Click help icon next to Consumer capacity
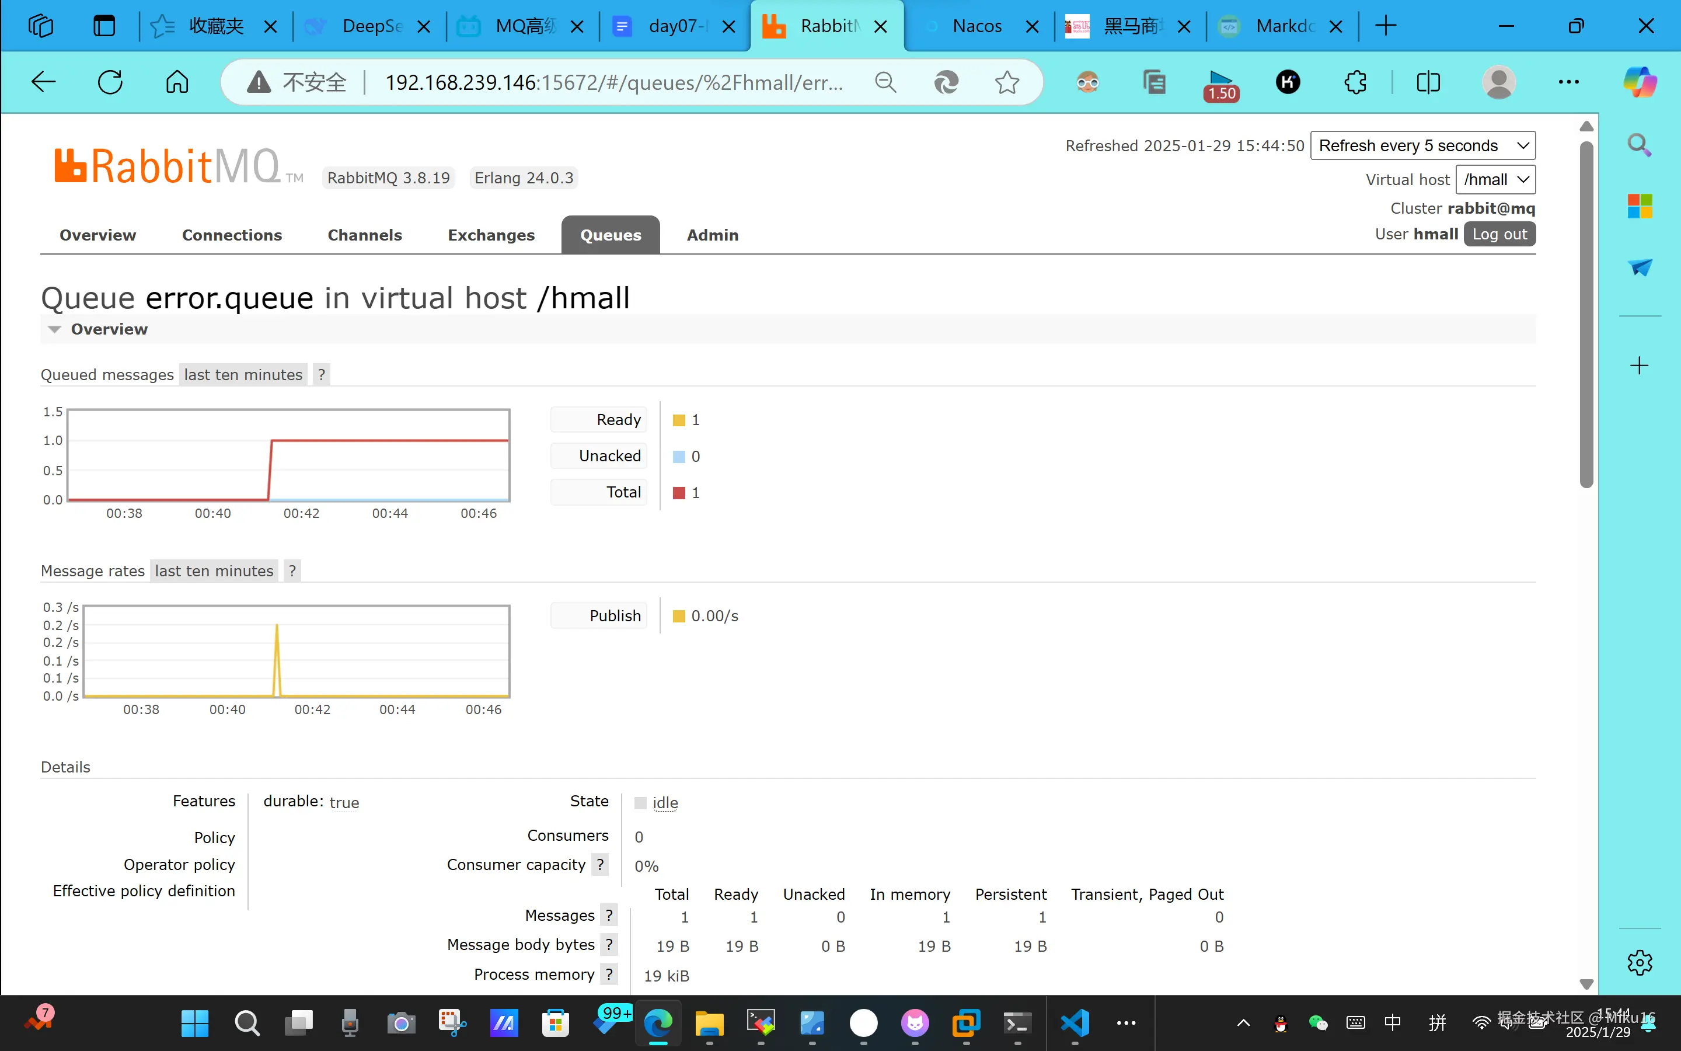The width and height of the screenshot is (1681, 1051). (x=600, y=865)
